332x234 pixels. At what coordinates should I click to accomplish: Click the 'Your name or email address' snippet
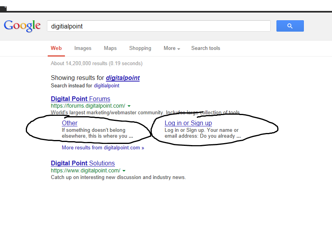(203, 133)
